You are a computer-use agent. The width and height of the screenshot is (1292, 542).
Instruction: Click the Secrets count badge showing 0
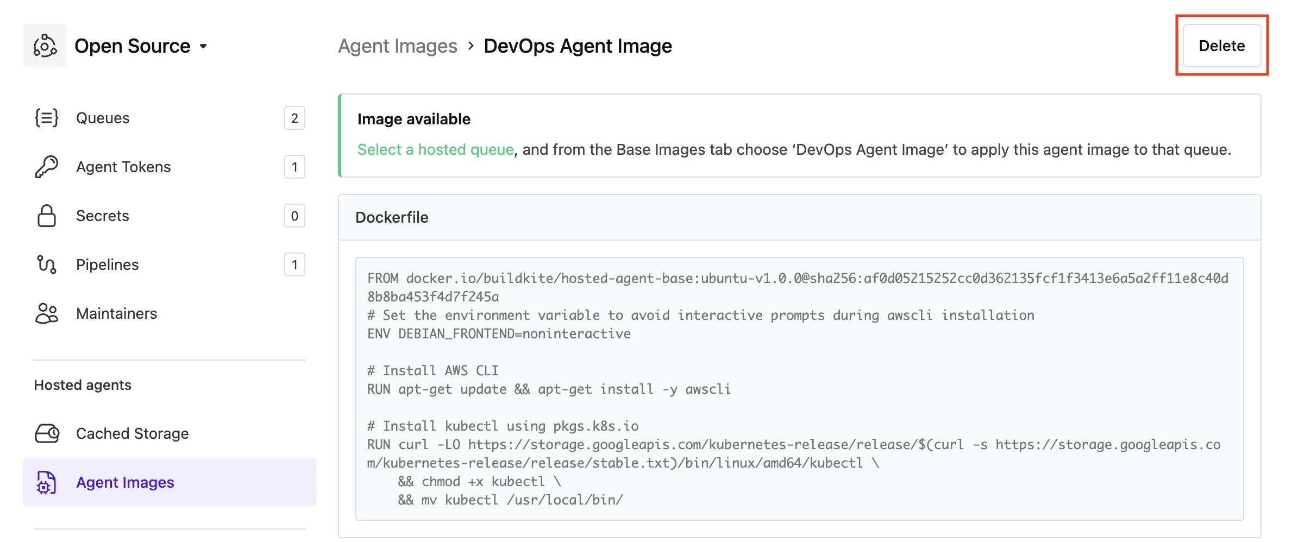coord(294,216)
